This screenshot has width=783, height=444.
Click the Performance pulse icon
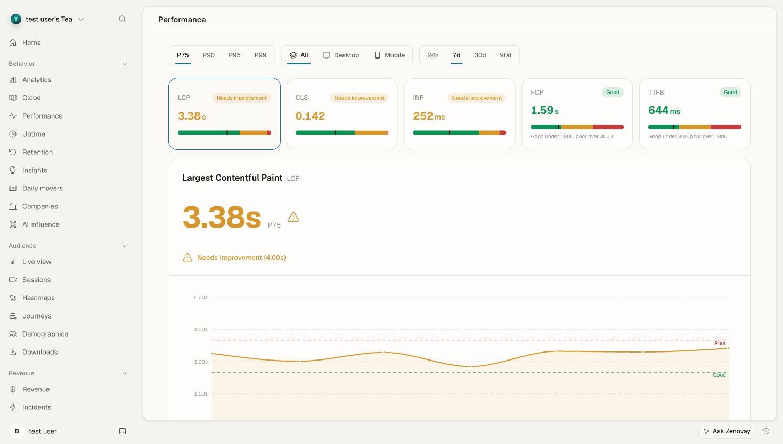click(x=13, y=116)
